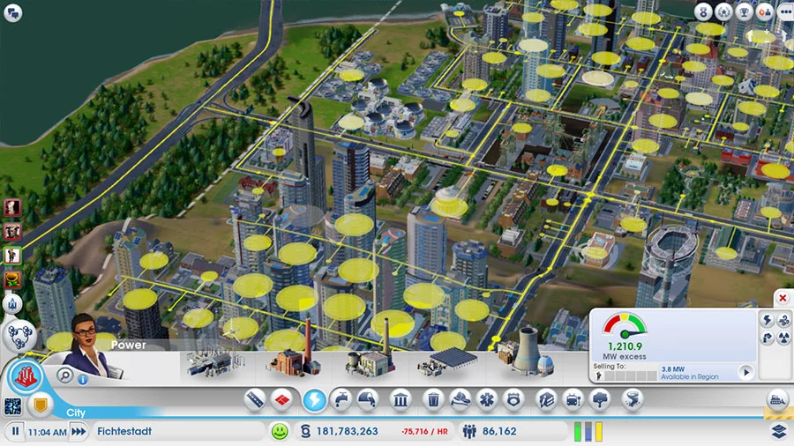Open the second advisor portrait notification
This screenshot has width=794, height=446.
[x=12, y=232]
